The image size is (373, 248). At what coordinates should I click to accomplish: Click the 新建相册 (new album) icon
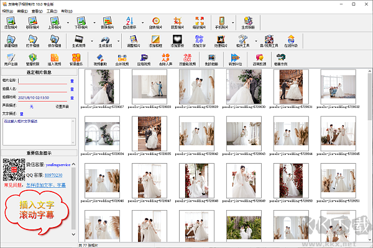coord(11,43)
